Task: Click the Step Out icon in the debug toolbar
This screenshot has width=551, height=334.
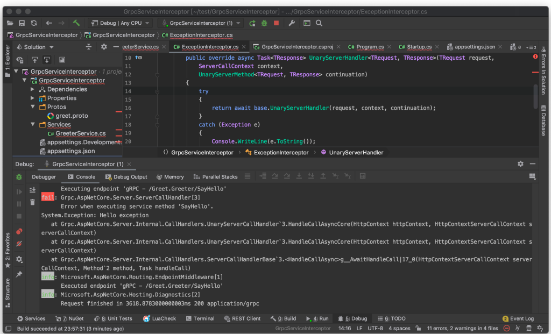Action: point(323,176)
